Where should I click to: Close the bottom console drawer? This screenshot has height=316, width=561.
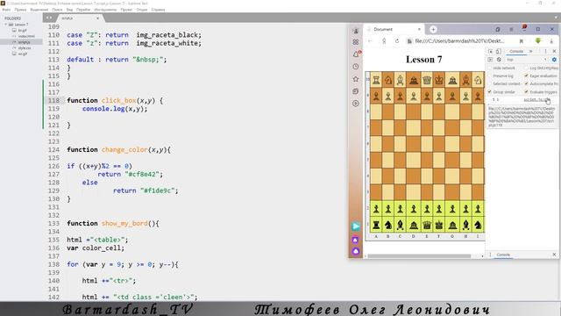(554, 255)
